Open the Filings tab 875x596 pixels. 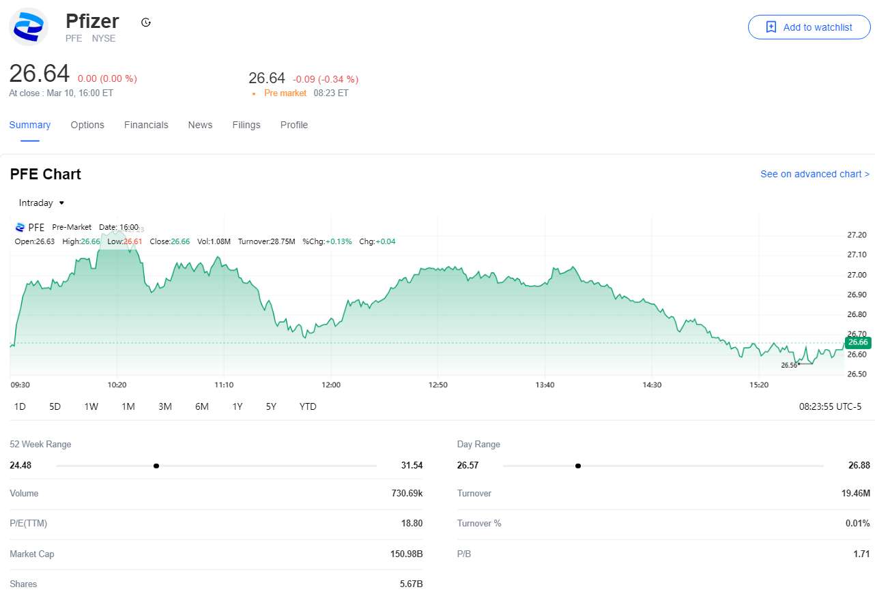pos(246,125)
